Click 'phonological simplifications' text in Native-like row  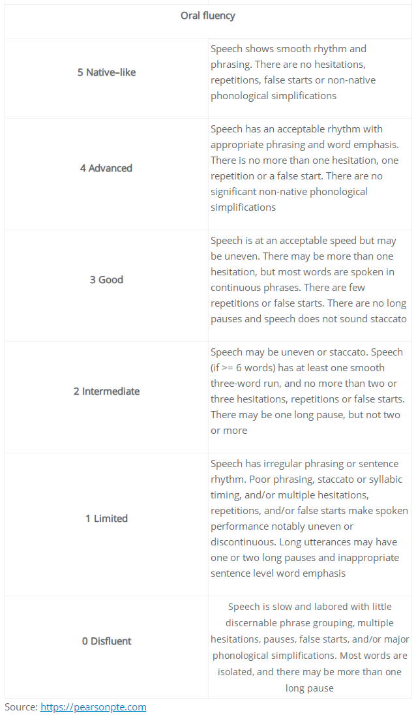[x=273, y=96]
